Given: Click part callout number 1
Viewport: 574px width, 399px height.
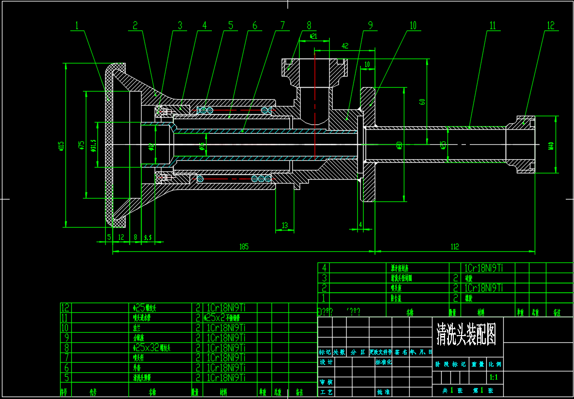Looking at the screenshot, I should [77, 26].
